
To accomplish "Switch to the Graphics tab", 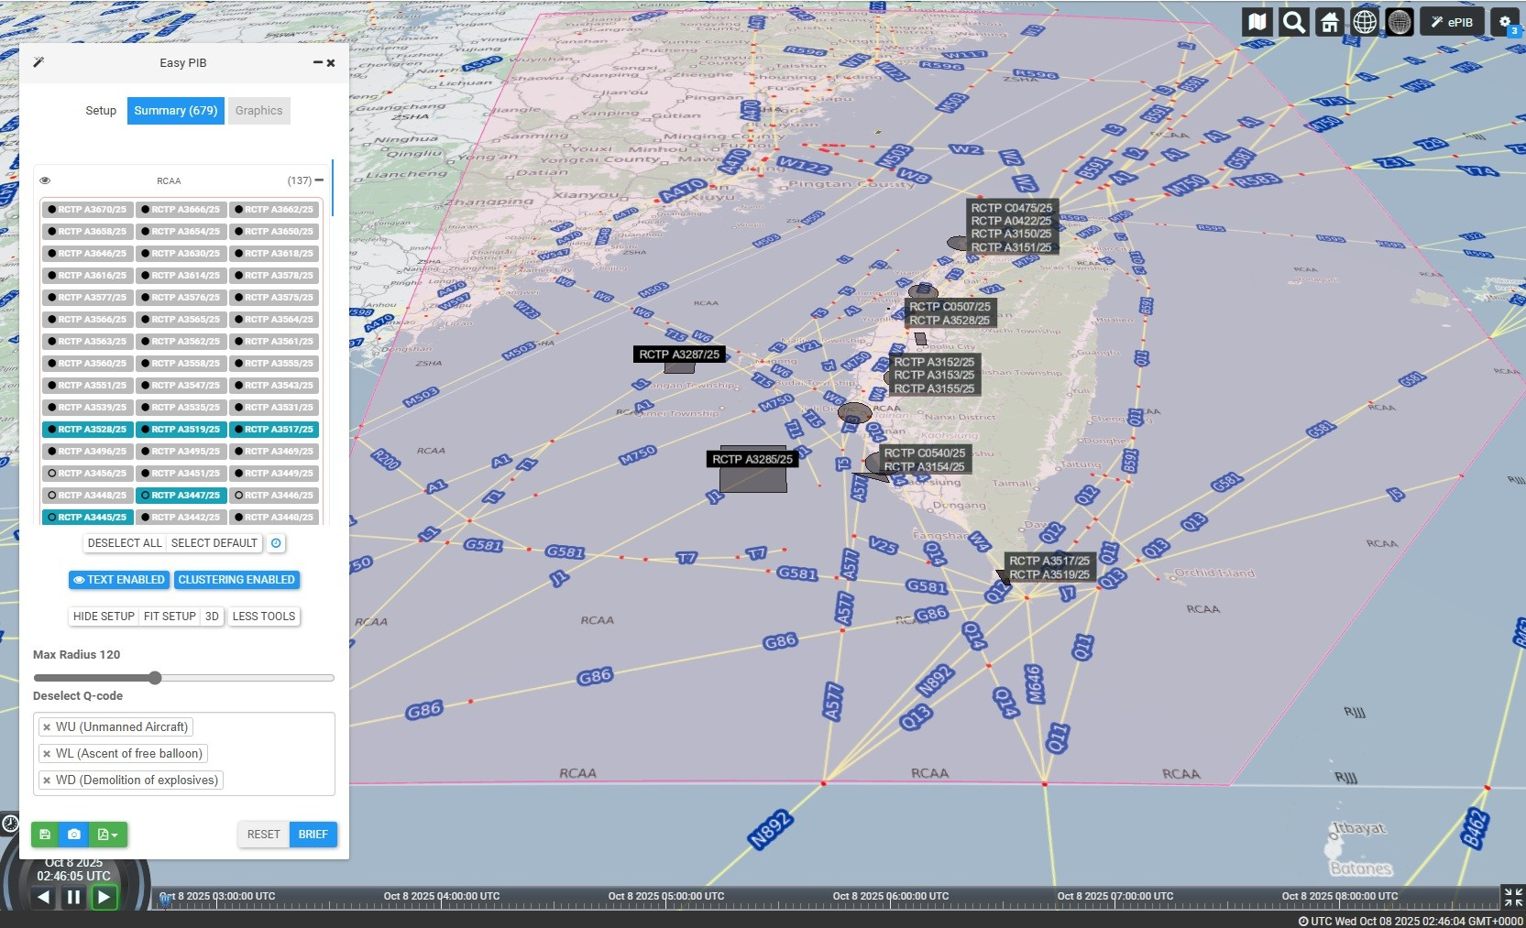I will coord(258,111).
